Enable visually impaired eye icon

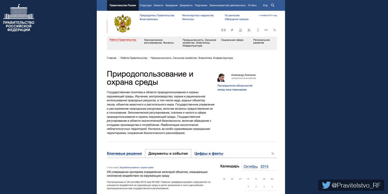click(266, 30)
